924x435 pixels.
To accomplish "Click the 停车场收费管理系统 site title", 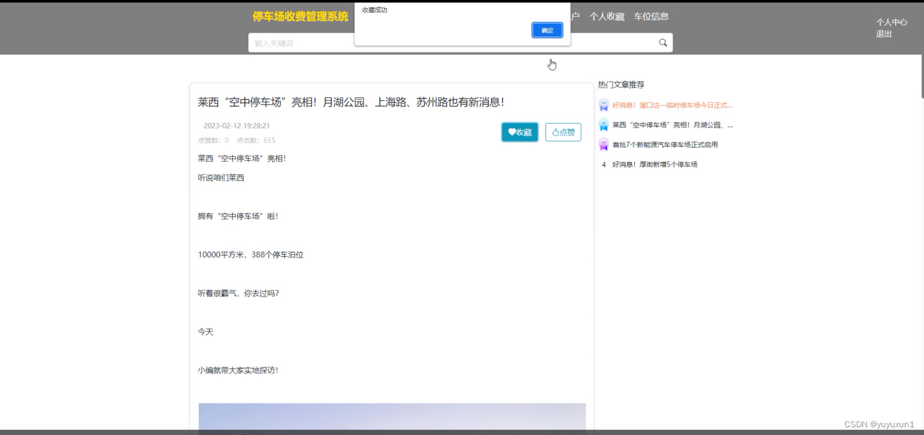I will [x=300, y=17].
